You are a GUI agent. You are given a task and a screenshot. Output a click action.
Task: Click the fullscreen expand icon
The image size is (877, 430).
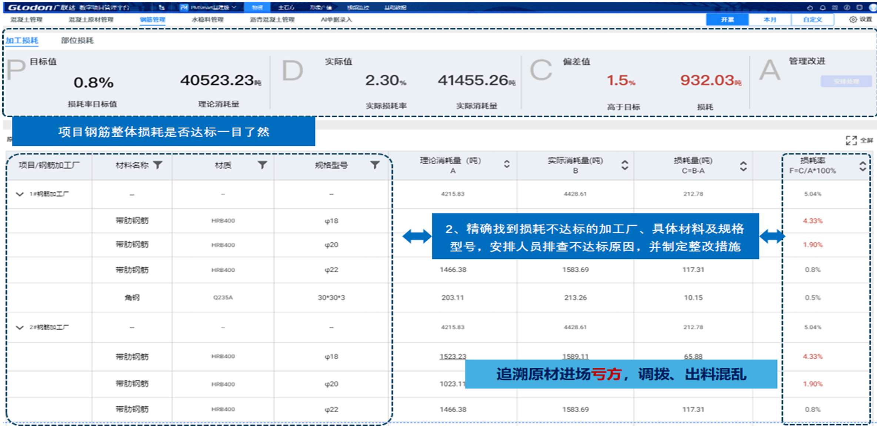coord(851,140)
